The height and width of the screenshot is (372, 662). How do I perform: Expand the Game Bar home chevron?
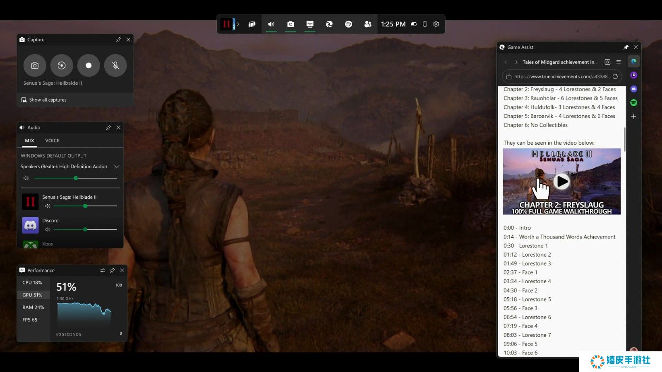coord(238,24)
